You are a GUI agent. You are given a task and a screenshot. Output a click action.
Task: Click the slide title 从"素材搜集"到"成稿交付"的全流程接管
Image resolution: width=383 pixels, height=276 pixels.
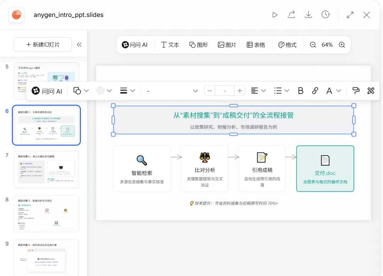[x=233, y=115]
